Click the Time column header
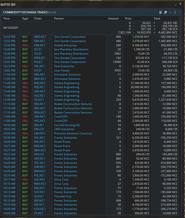This screenshot has width=185, height=218. 7,19
